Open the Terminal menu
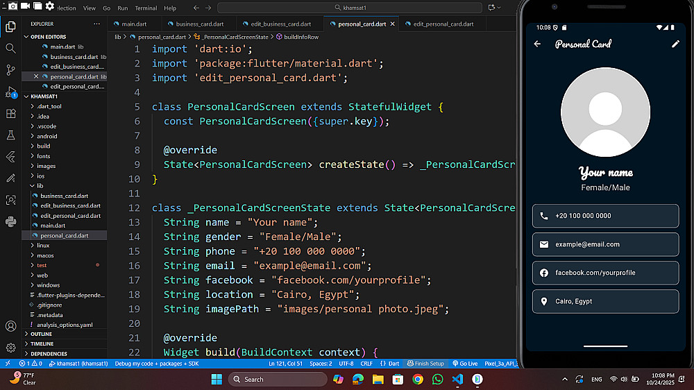The image size is (694, 390). click(x=146, y=8)
